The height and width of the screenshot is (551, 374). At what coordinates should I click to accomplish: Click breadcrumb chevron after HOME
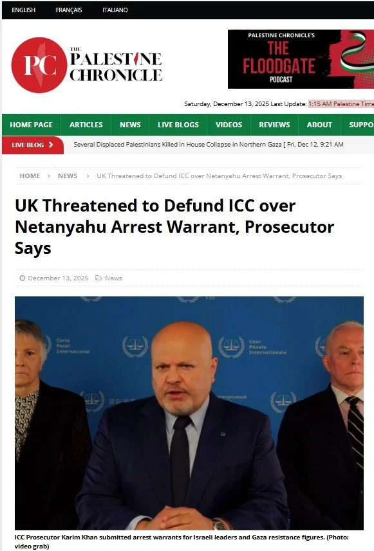(49, 176)
